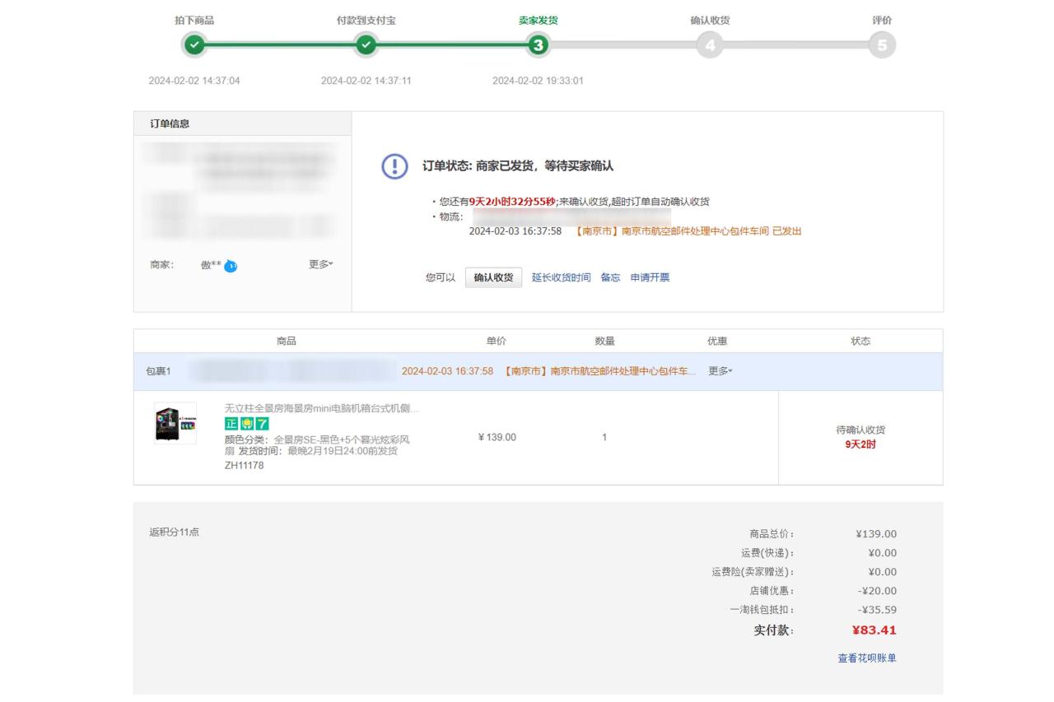The width and height of the screenshot is (1054, 702).
Task: Click the Wangwang chat icon beside the seller
Action: click(x=231, y=266)
